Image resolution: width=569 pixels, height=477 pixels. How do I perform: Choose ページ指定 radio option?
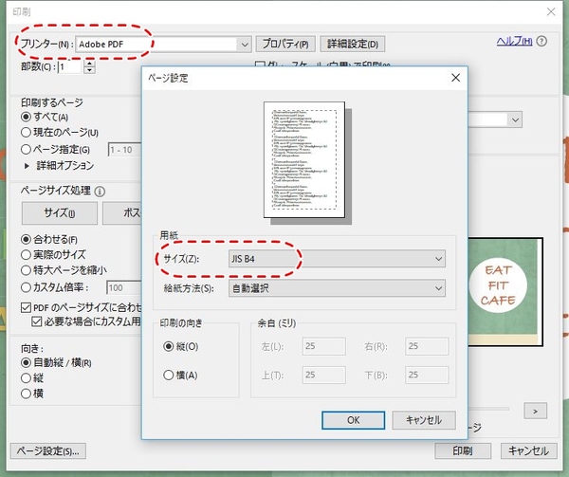[26, 149]
